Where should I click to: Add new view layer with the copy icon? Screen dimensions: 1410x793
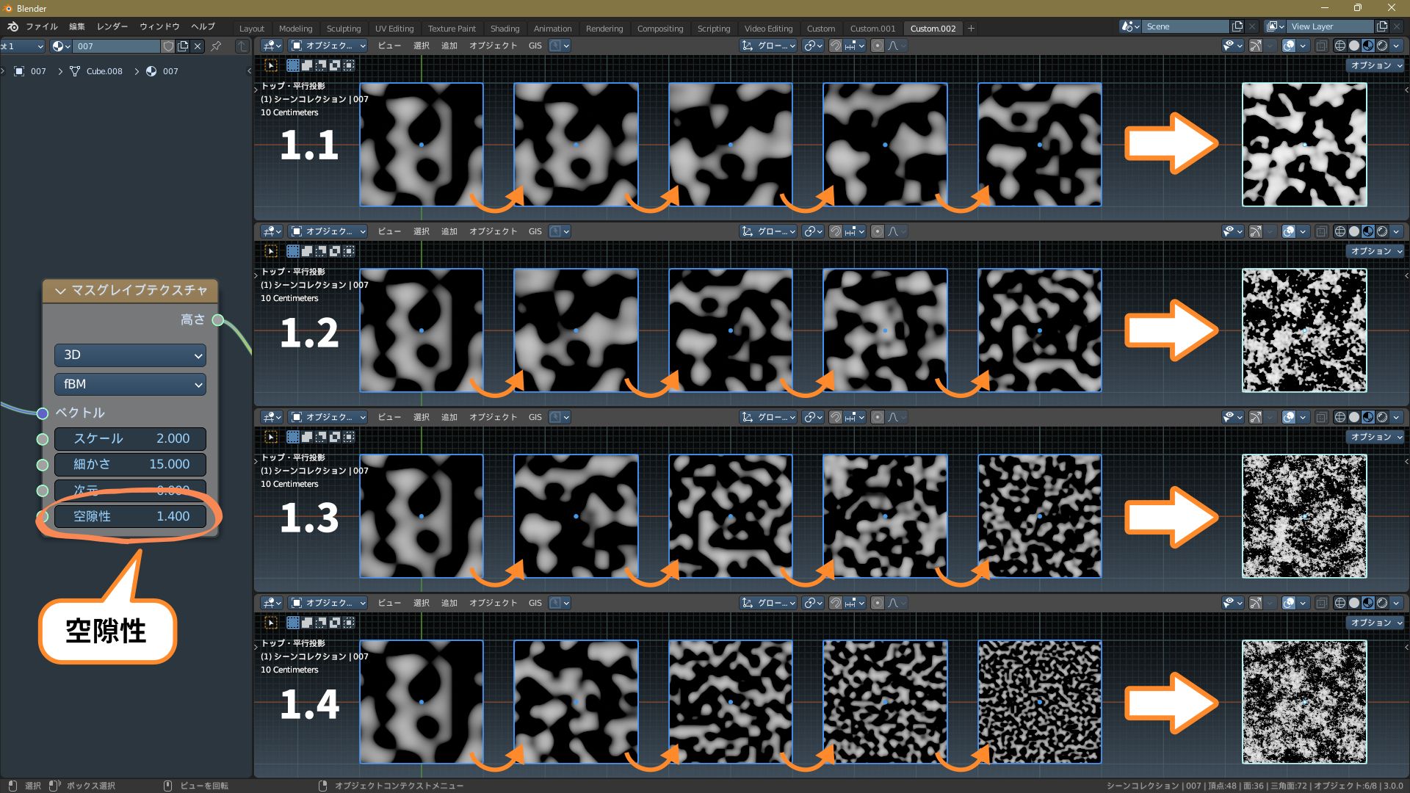point(1382,26)
